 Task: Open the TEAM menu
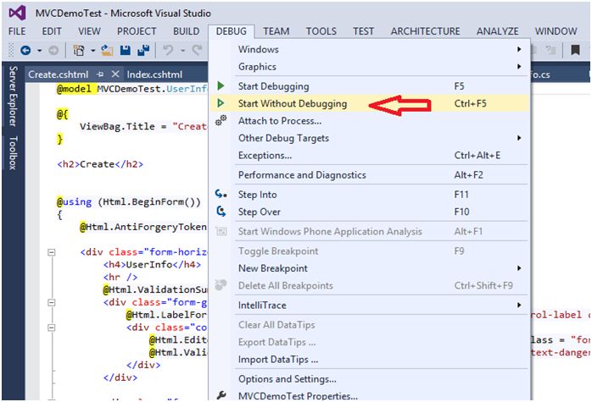(276, 31)
